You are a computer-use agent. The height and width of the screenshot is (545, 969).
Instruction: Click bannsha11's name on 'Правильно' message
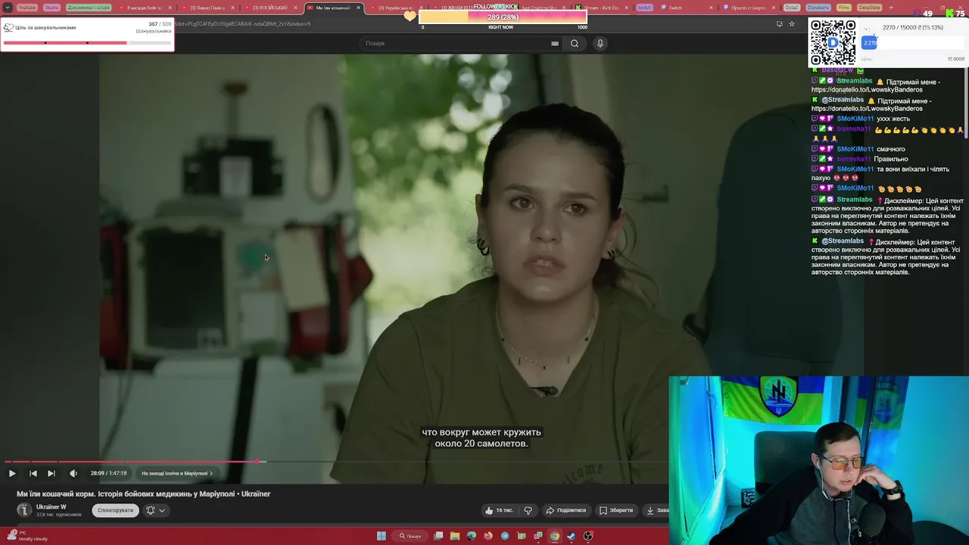[x=854, y=159]
